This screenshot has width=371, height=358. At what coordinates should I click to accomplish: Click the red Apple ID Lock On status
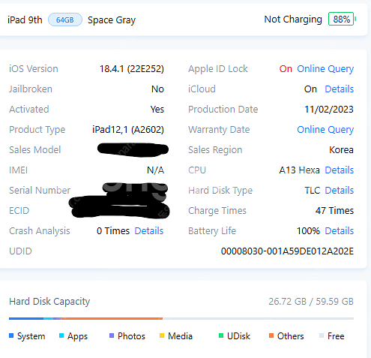286,69
